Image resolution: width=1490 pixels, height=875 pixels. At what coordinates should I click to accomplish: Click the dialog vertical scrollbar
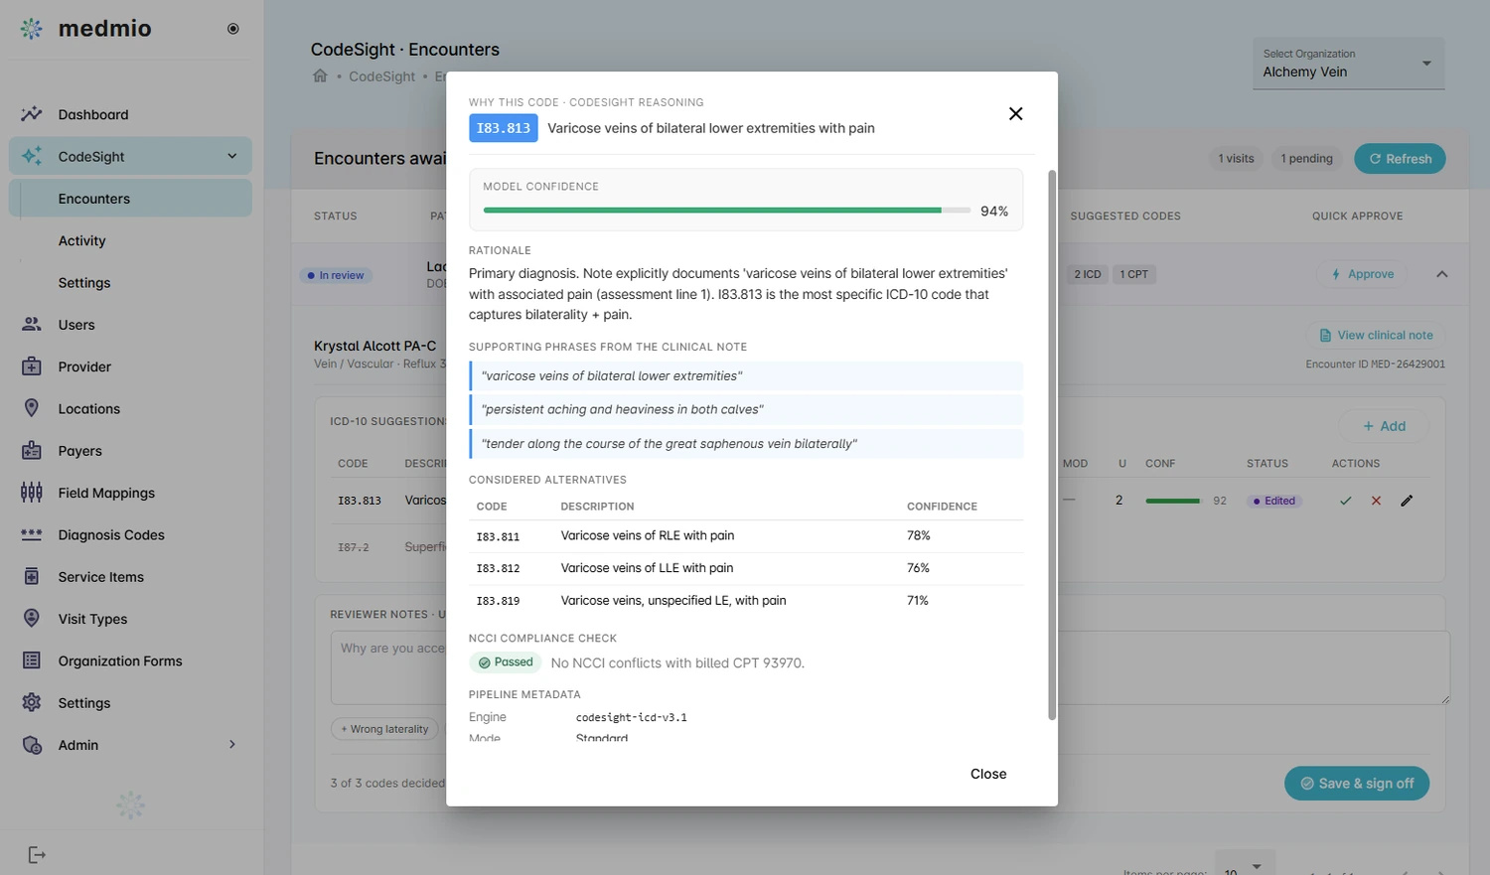1052,445
